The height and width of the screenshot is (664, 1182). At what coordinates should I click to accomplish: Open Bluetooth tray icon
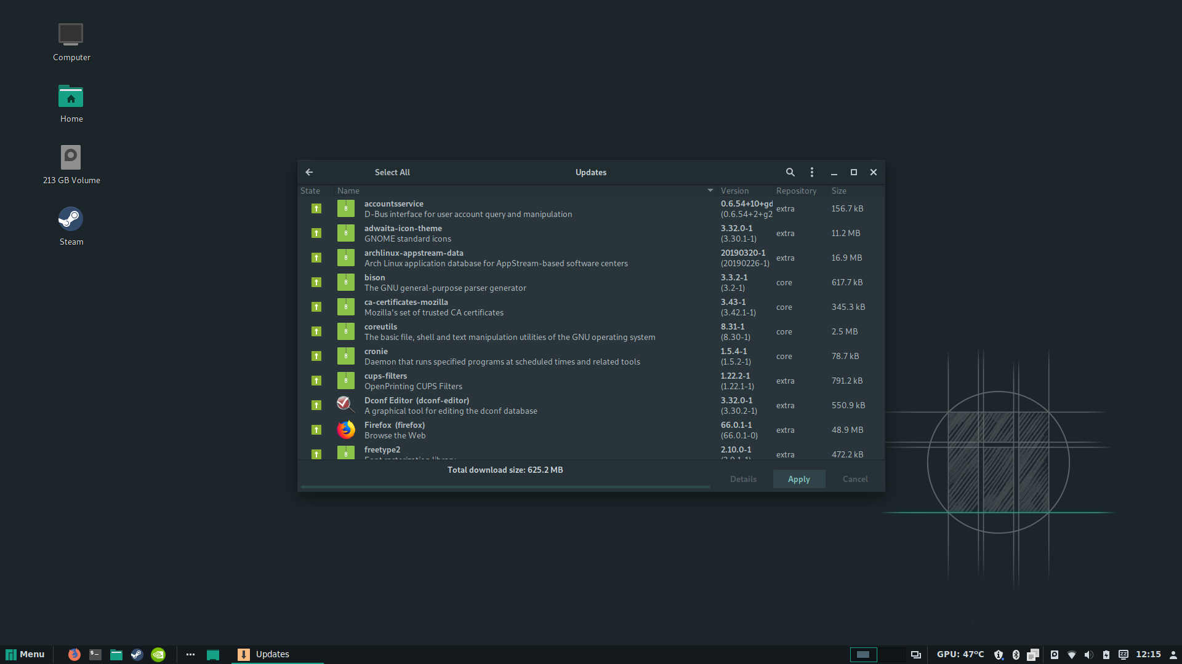click(1016, 655)
